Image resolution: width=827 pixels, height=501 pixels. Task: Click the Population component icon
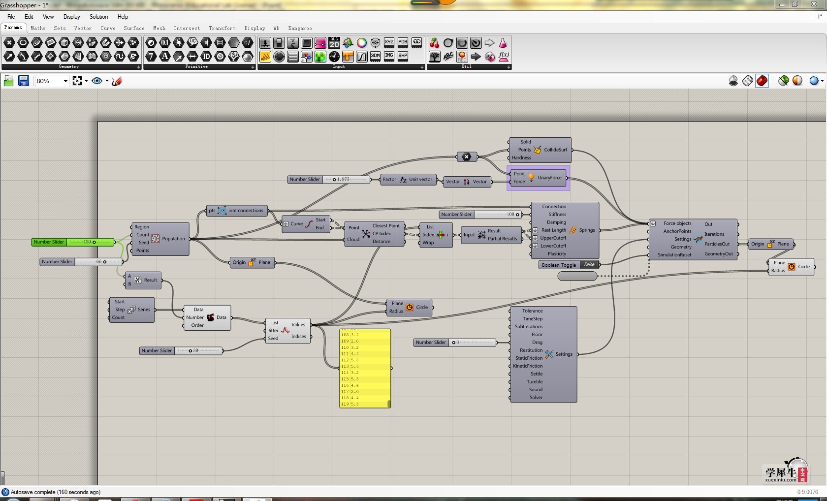coord(156,239)
